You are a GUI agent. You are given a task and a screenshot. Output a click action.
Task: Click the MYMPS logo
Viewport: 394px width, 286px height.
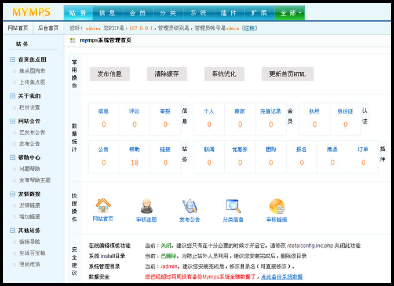tap(31, 12)
